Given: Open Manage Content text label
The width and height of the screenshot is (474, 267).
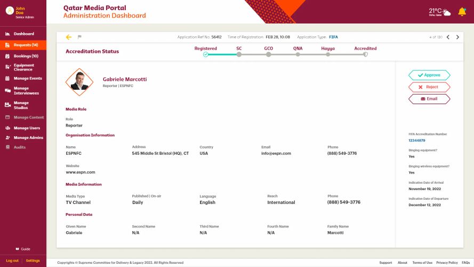Looking at the screenshot, I should click(x=29, y=117).
